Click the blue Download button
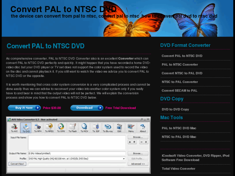The image size is (235, 176). click(x=87, y=108)
